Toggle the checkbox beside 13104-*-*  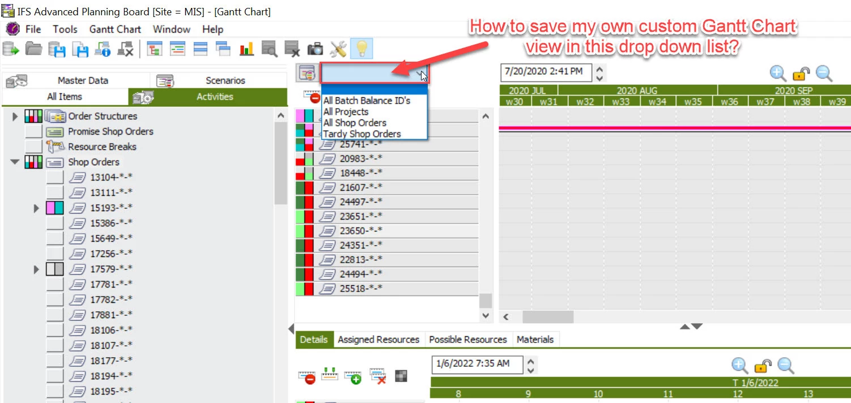tap(55, 177)
